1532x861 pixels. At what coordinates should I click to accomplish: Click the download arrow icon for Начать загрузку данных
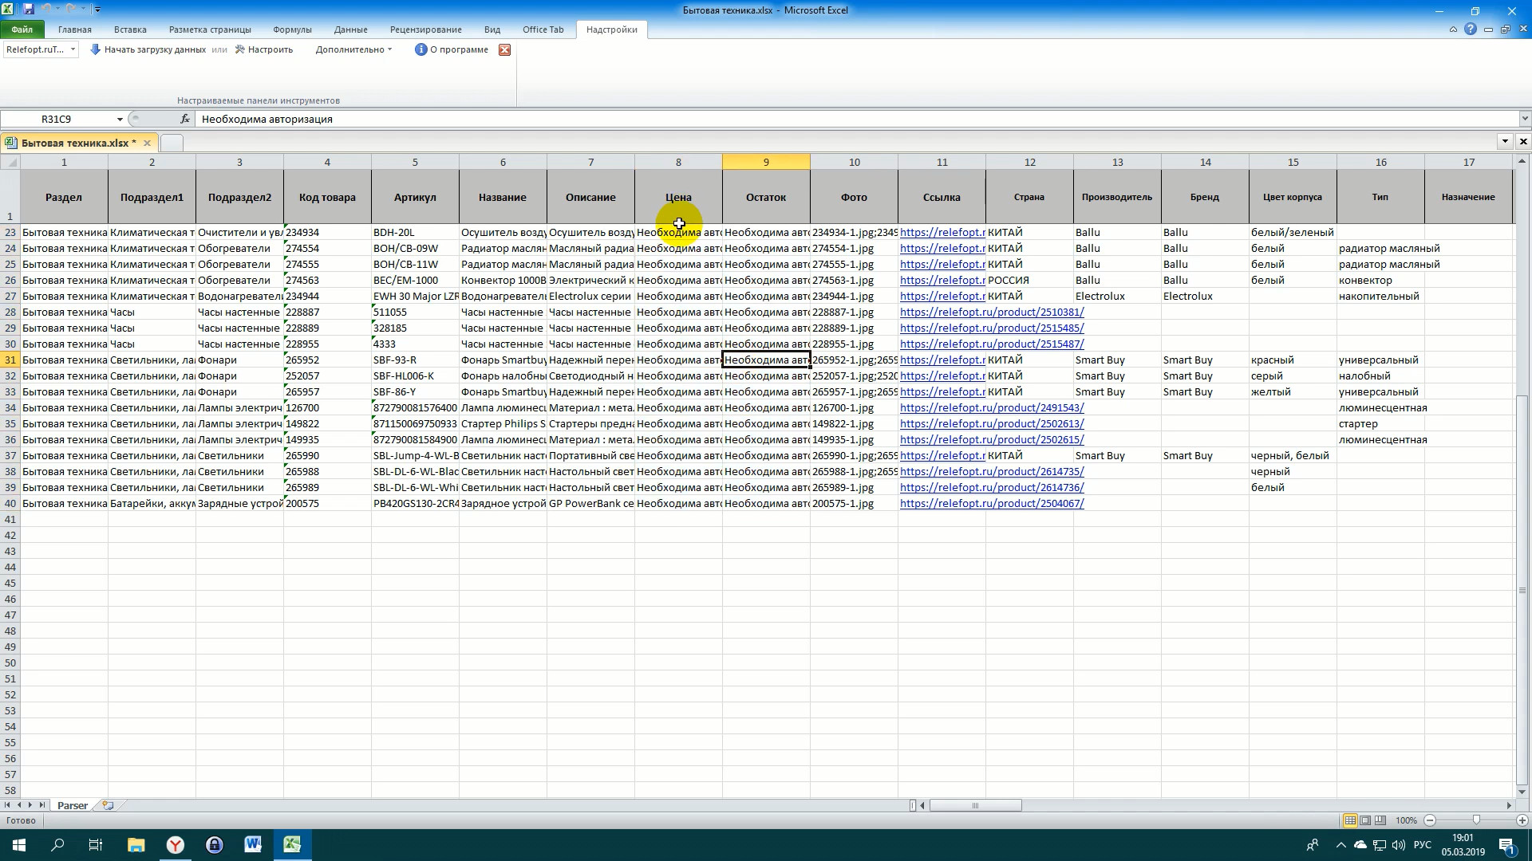(96, 49)
